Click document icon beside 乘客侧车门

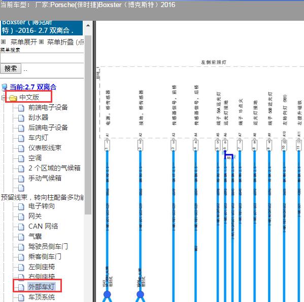tap(21, 257)
